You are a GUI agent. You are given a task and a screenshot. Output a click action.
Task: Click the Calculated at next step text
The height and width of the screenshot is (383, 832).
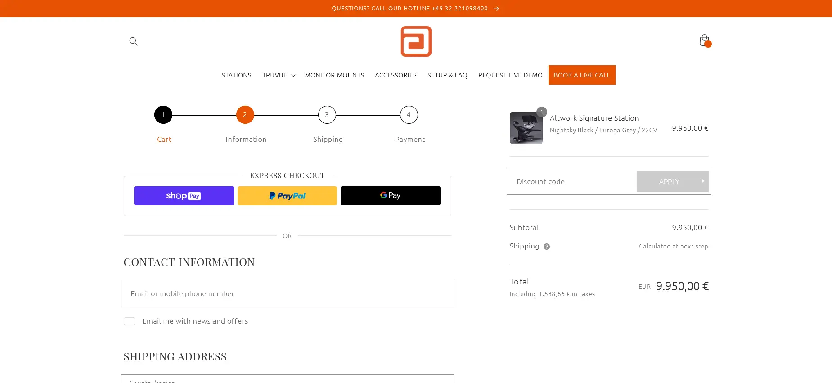point(674,246)
